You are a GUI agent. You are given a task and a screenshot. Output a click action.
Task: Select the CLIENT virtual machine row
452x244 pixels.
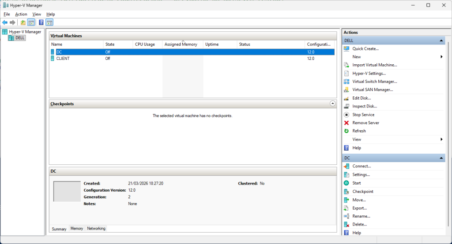click(192, 59)
